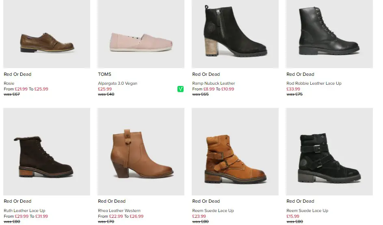Click the Rosie product name link
Screen dimensions: 383x225
coord(9,84)
